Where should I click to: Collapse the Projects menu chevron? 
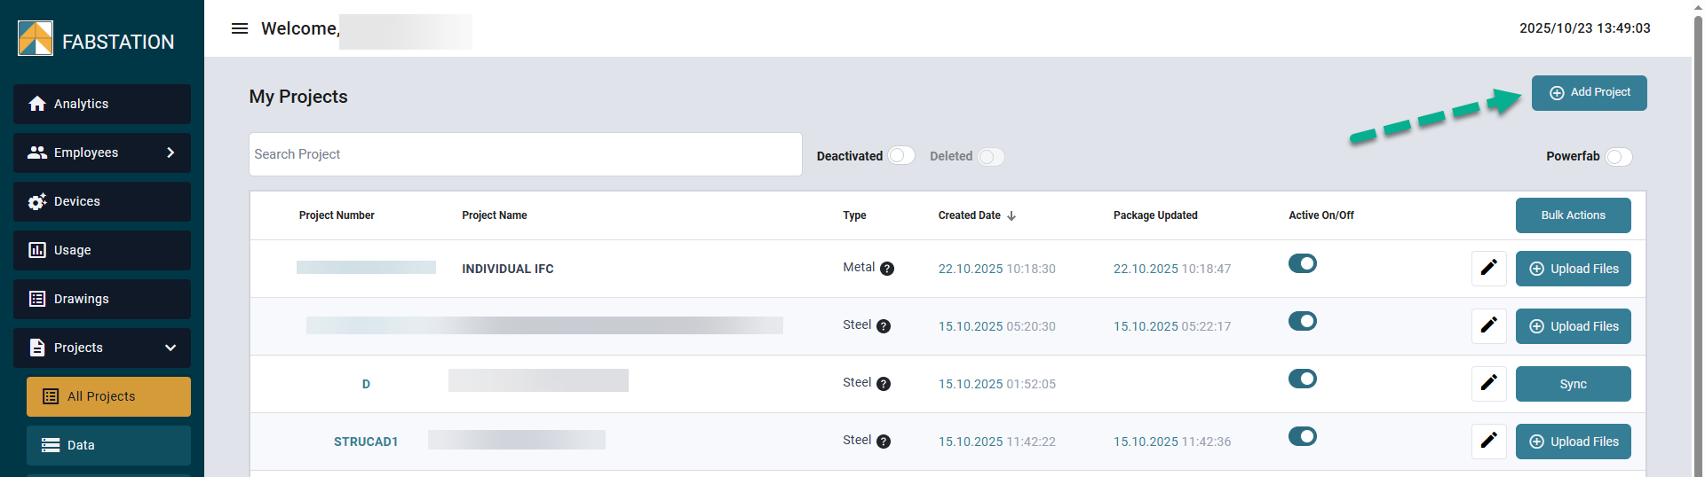[x=170, y=348]
